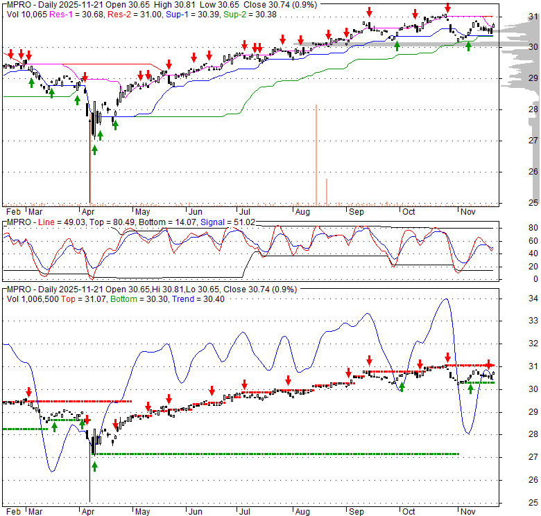Select the red down arrow above the November candles in the bottom chart

click(x=489, y=364)
